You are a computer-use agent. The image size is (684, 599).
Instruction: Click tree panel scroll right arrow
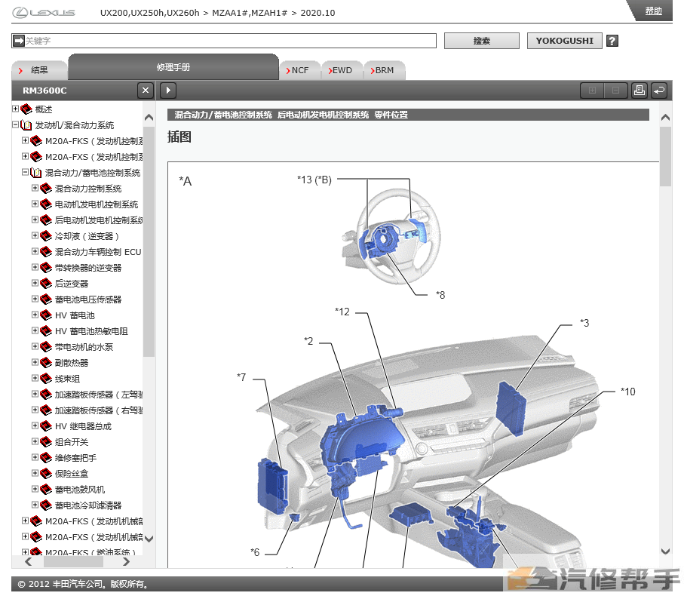pos(127,561)
